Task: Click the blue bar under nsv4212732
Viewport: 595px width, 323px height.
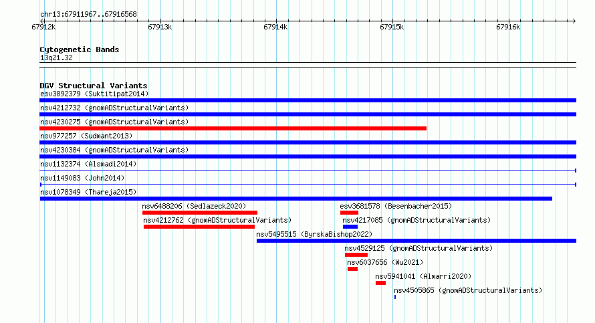Action: pos(308,114)
